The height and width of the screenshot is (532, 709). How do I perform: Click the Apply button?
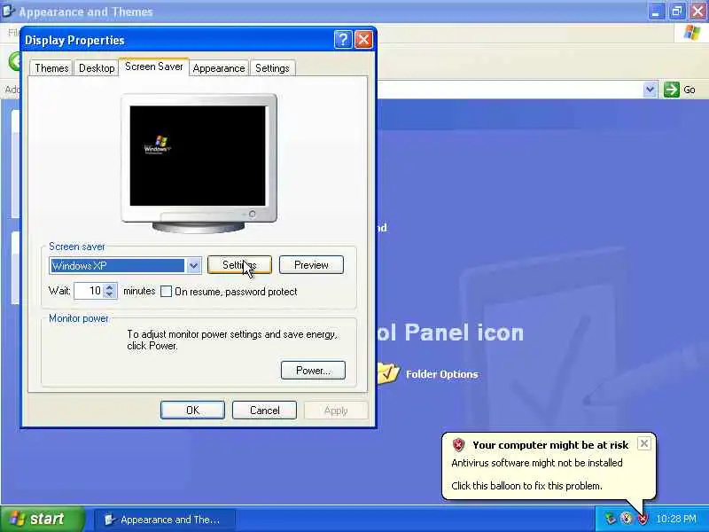(336, 411)
